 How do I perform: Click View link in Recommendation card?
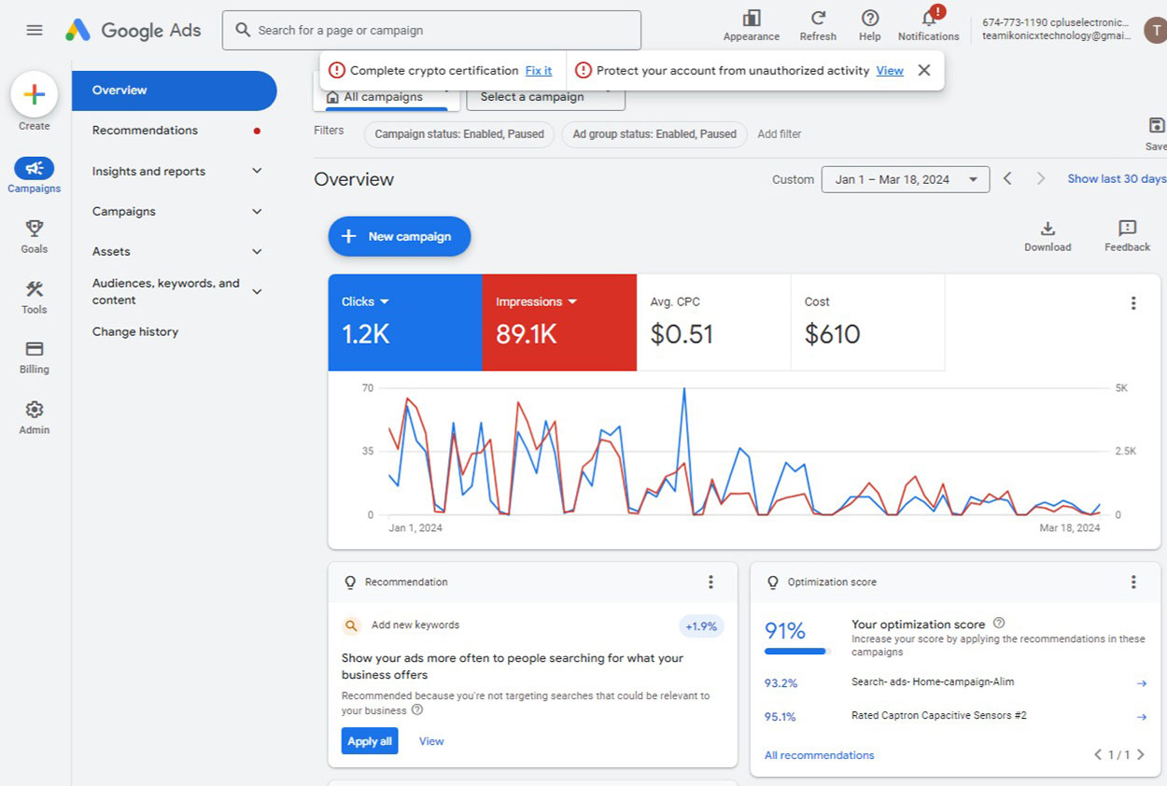pyautogui.click(x=431, y=741)
